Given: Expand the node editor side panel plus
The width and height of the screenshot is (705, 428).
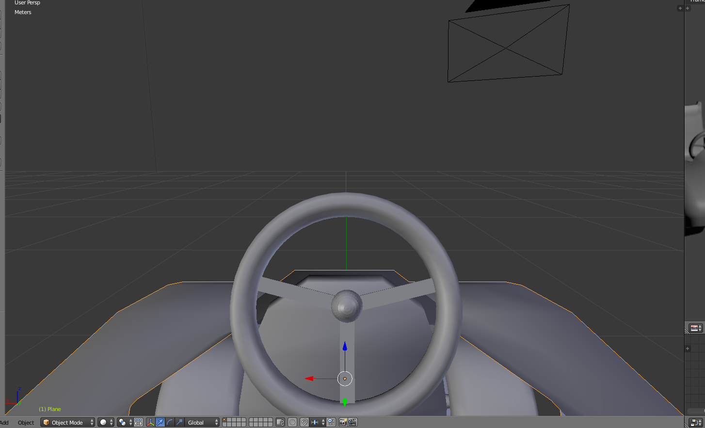Looking at the screenshot, I should (x=688, y=349).
